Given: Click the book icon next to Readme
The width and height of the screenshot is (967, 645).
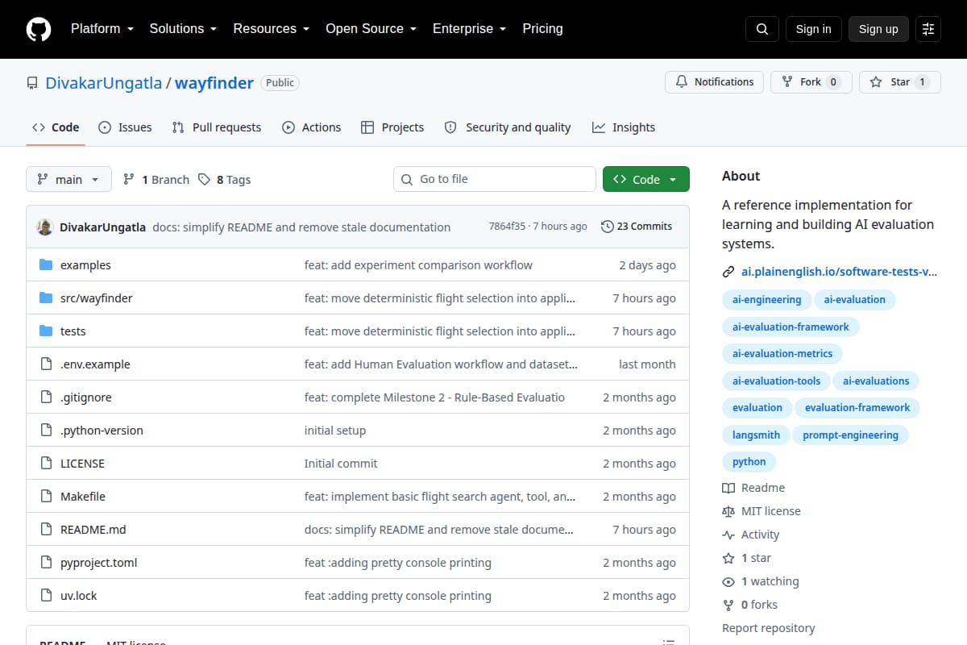Looking at the screenshot, I should (728, 488).
